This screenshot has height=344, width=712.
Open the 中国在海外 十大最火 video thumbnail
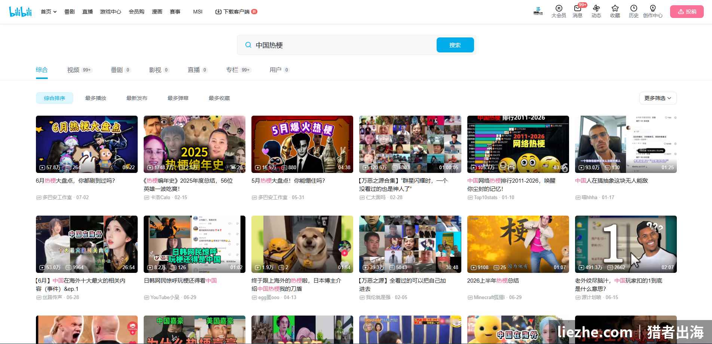(87, 244)
